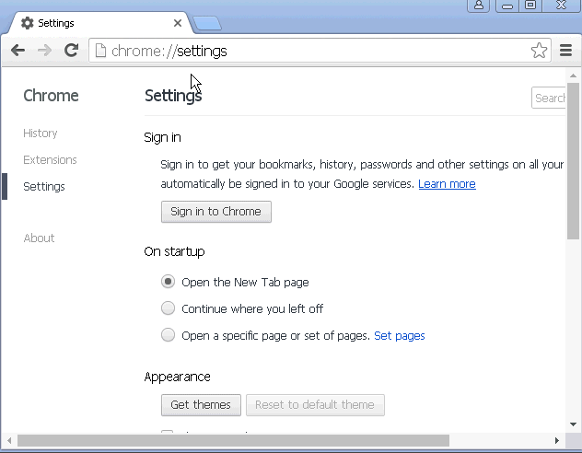Click the Sign in section heading
This screenshot has height=453, width=582.
coord(163,137)
